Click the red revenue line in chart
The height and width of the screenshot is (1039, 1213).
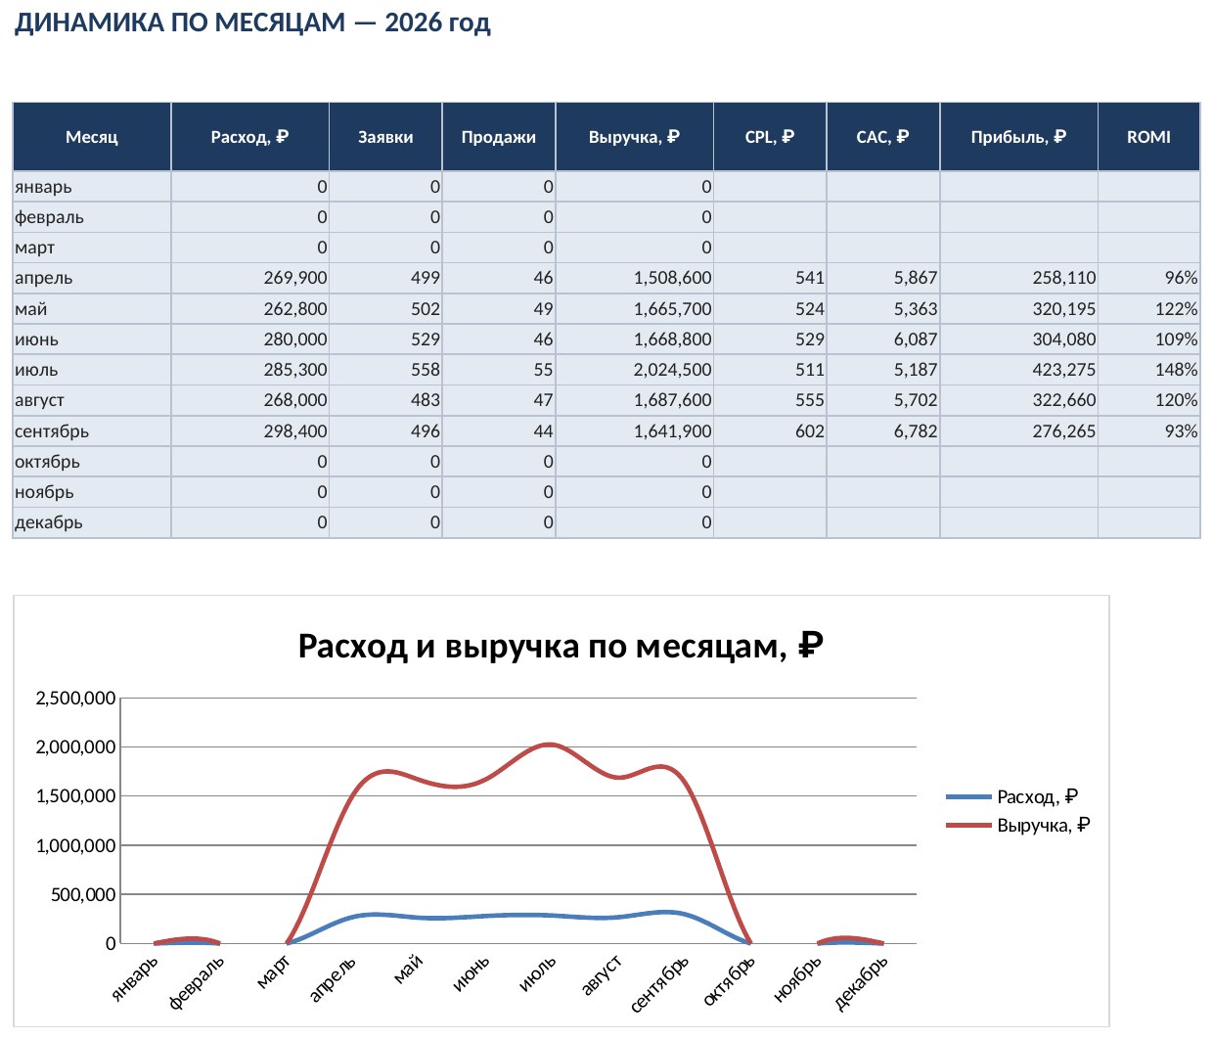551,745
